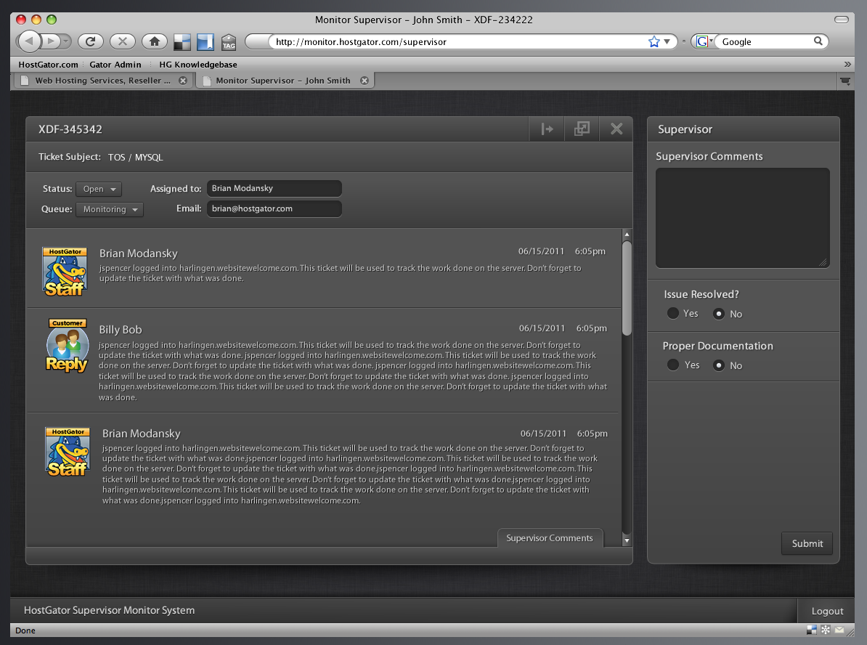Switch to Web Hosting Services tab
The height and width of the screenshot is (645, 867).
(x=102, y=81)
